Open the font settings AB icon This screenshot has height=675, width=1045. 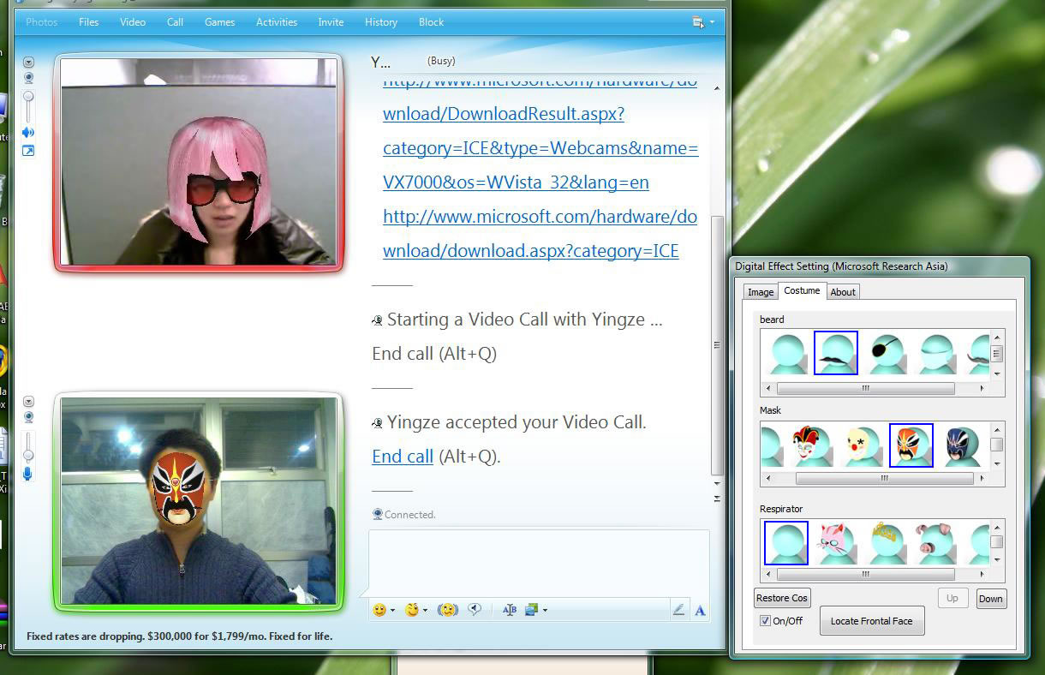pos(510,610)
